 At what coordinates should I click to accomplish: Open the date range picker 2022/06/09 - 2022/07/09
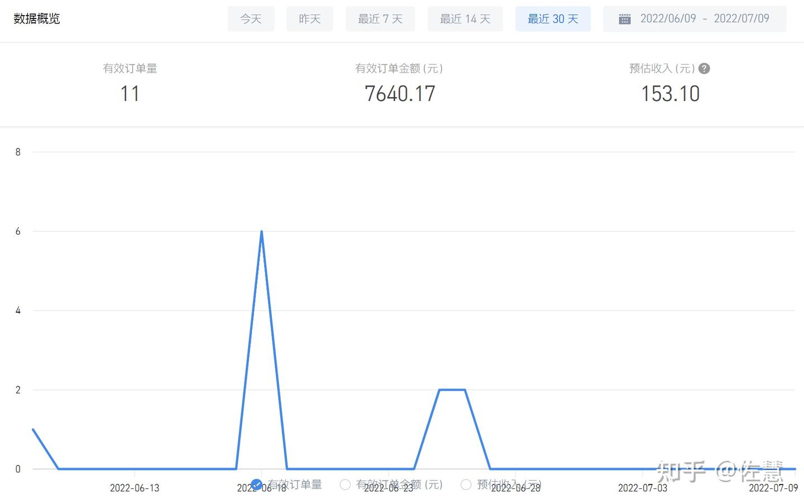coord(695,19)
